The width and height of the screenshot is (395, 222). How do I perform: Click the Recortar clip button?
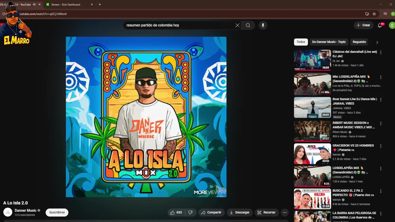point(267,212)
